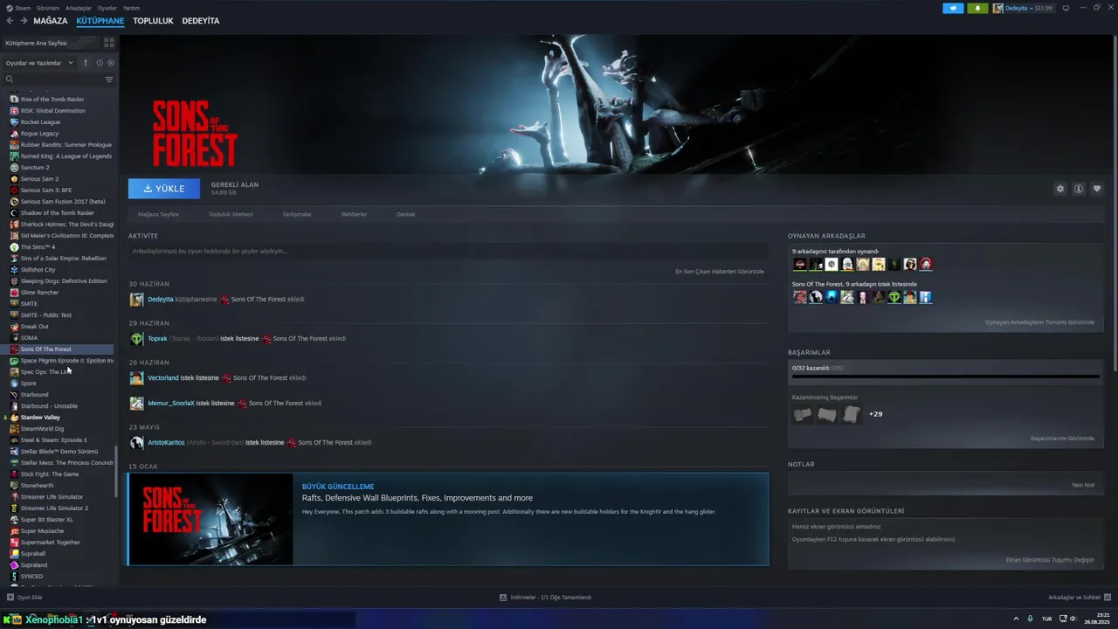Click the +29 unearned achievements indicator
Image resolution: width=1118 pixels, height=629 pixels.
click(x=876, y=414)
